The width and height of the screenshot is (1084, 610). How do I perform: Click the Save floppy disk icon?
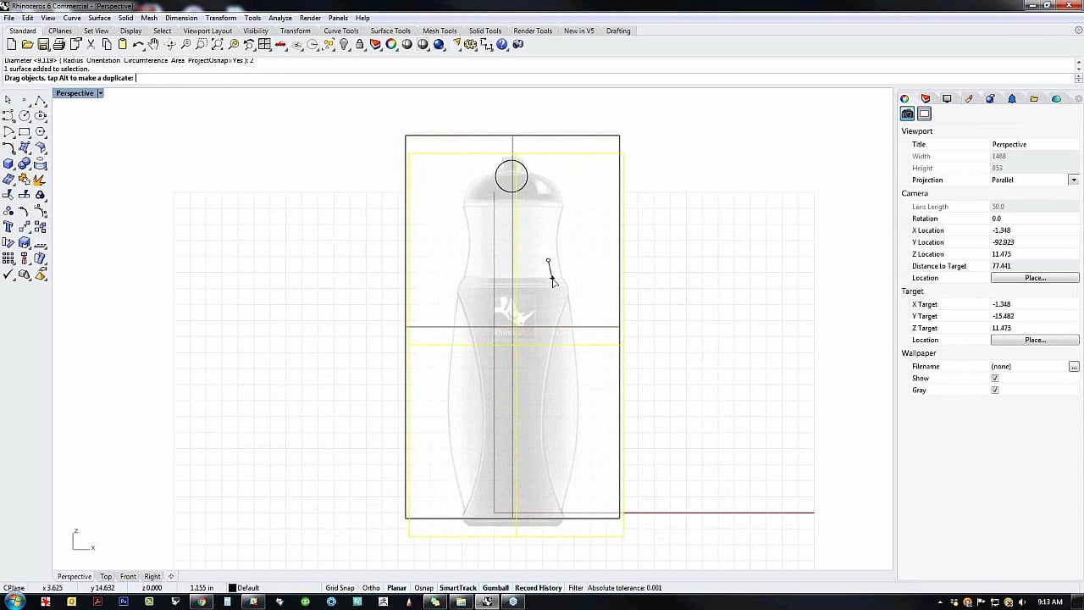(43, 44)
